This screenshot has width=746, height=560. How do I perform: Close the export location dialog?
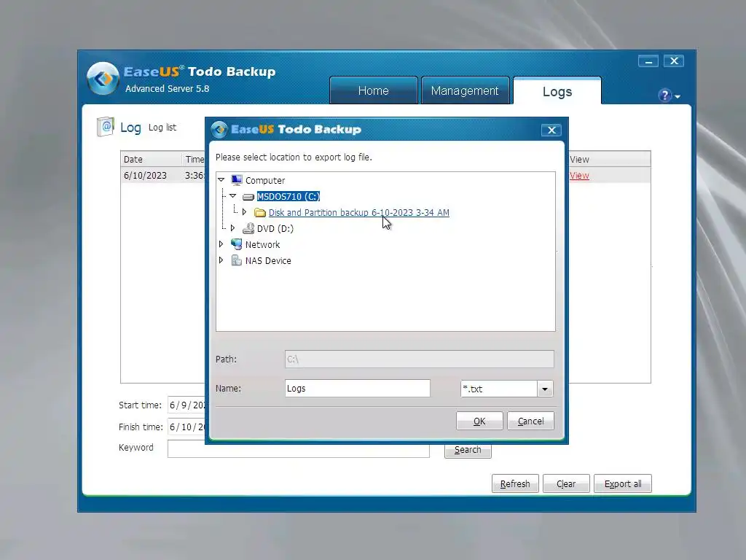(551, 130)
